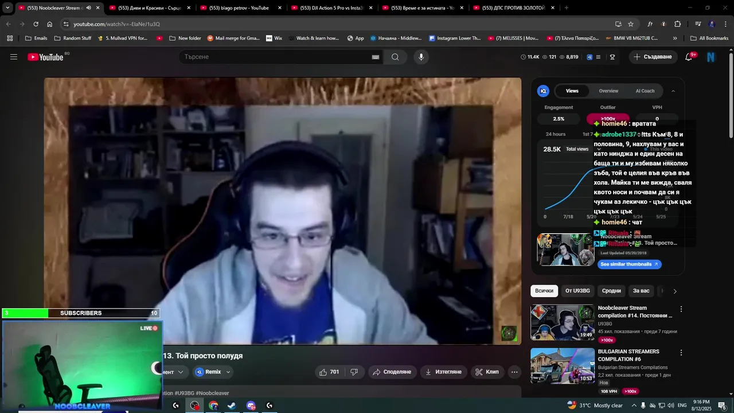Open options for Noobcleaver compilation #14

tap(681, 309)
